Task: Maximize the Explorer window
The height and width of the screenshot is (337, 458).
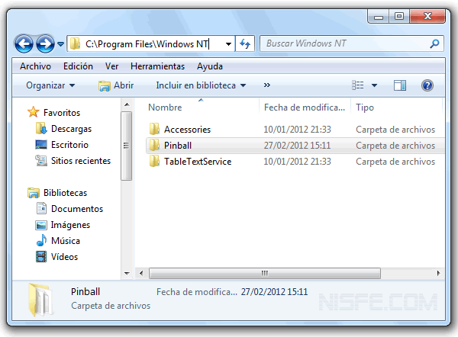Action: [x=399, y=16]
